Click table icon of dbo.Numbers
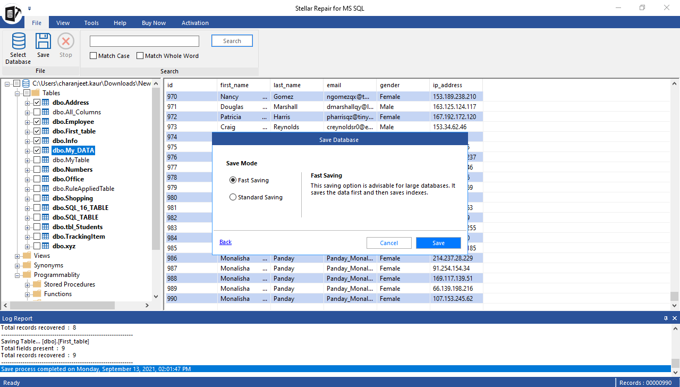The image size is (680, 387). tap(46, 170)
